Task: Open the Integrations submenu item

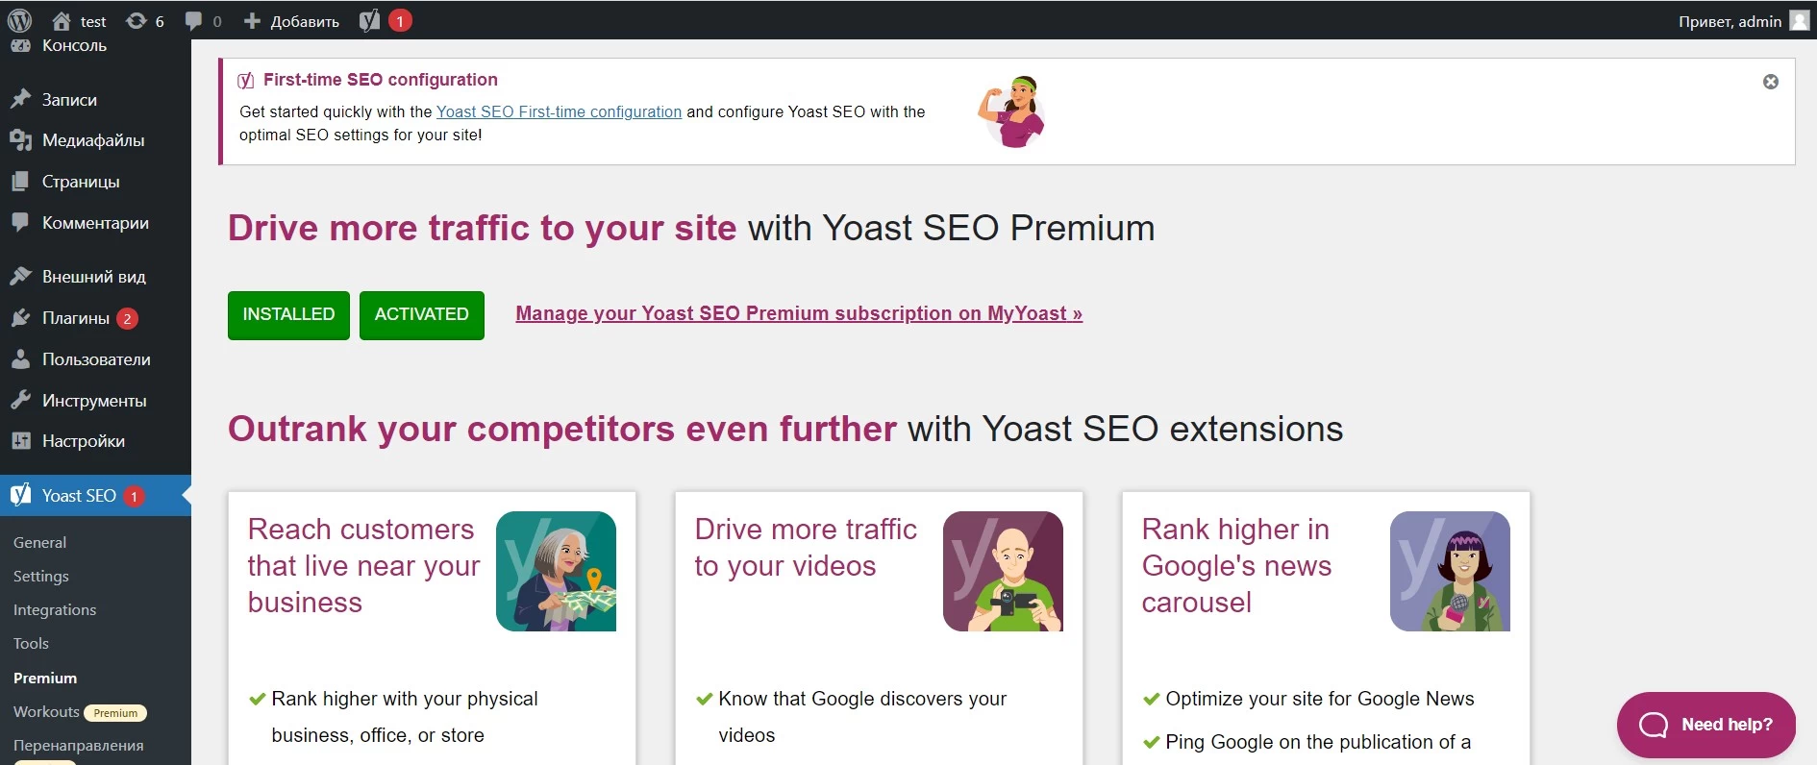Action: click(x=55, y=609)
